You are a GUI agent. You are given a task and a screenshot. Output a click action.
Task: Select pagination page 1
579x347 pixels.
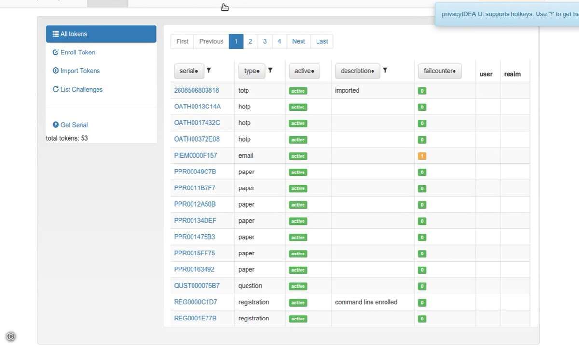click(236, 41)
